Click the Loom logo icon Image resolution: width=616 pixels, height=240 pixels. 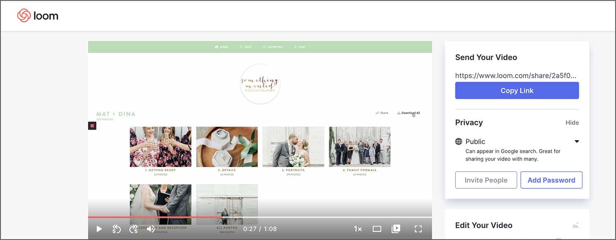pos(23,15)
